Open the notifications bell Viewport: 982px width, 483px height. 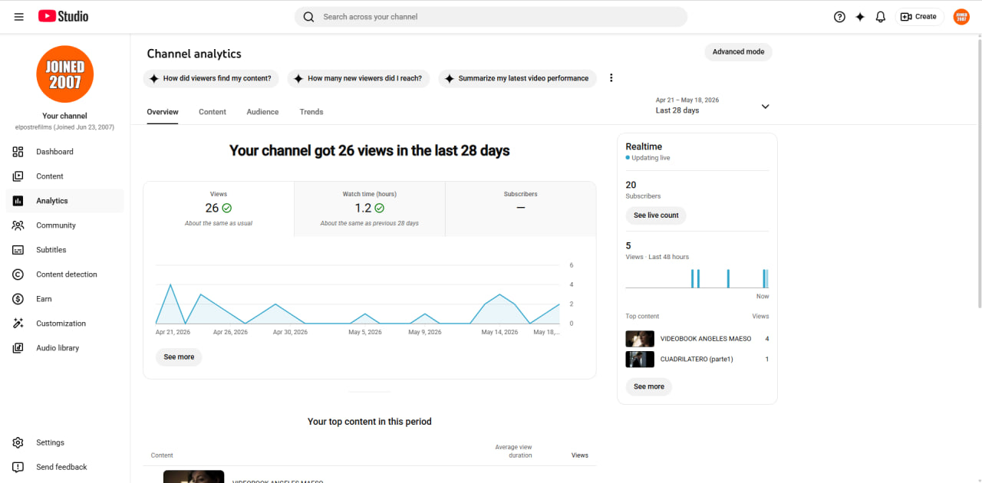(x=881, y=17)
